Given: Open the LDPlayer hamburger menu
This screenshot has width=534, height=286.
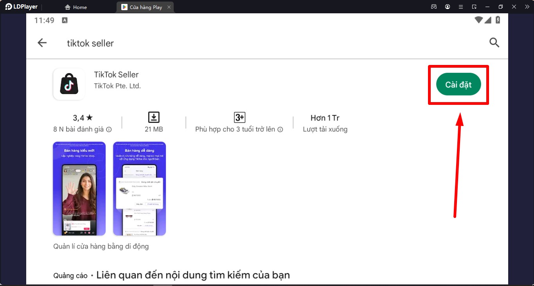Looking at the screenshot, I should pos(461,7).
